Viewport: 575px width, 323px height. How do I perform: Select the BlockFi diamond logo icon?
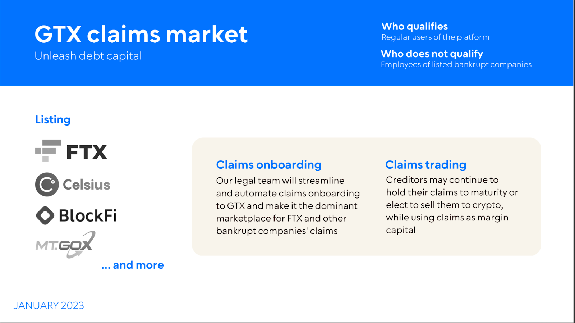(45, 215)
